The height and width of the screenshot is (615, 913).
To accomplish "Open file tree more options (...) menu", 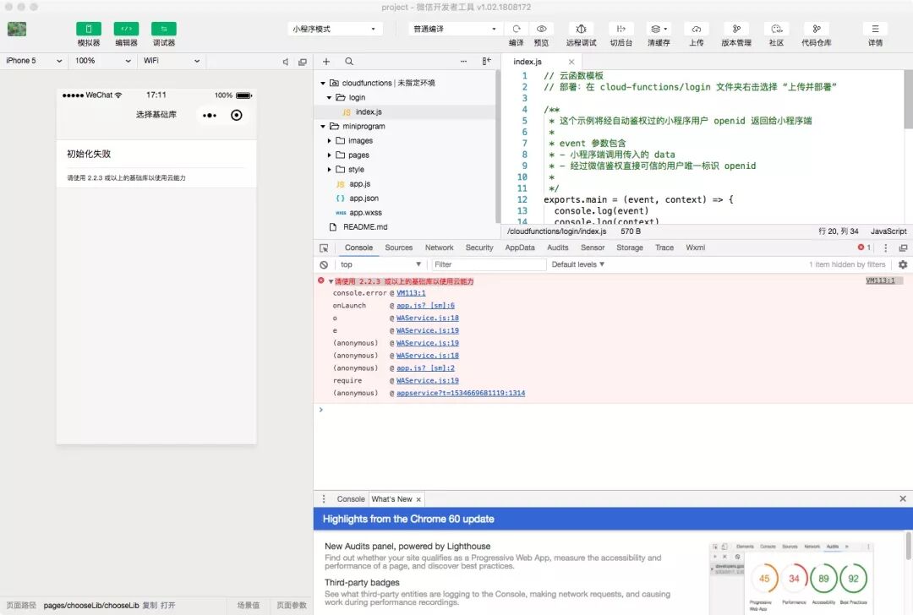I will coord(463,61).
